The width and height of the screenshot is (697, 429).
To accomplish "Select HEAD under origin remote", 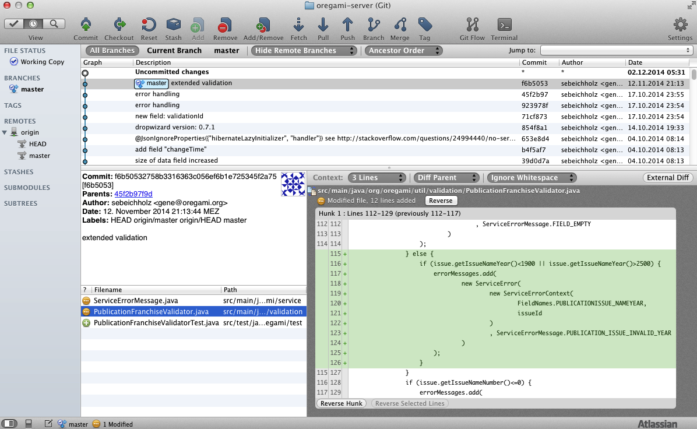I will coord(37,144).
